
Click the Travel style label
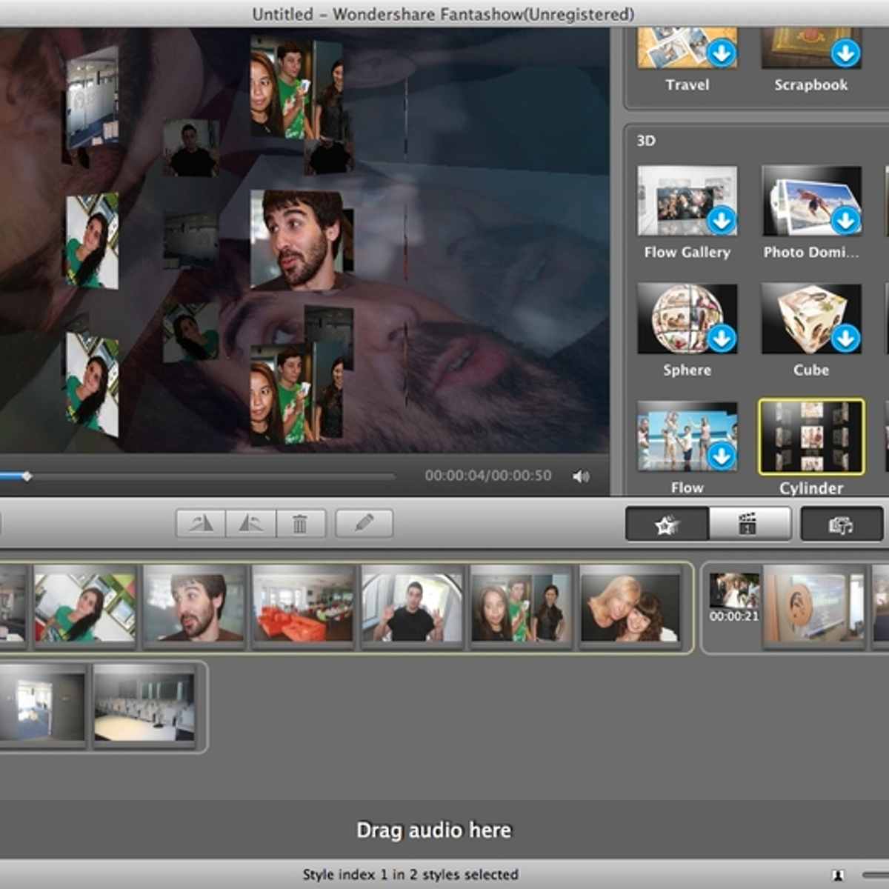point(687,85)
